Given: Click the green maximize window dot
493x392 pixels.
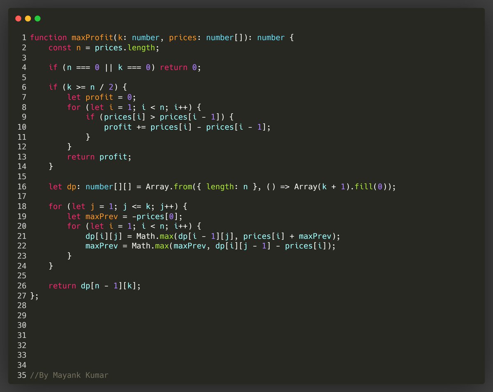Looking at the screenshot, I should [38, 18].
